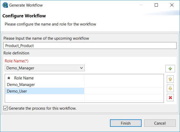Click the Generate Workflow title bar app icon
The image size is (180, 132).
(5, 5)
